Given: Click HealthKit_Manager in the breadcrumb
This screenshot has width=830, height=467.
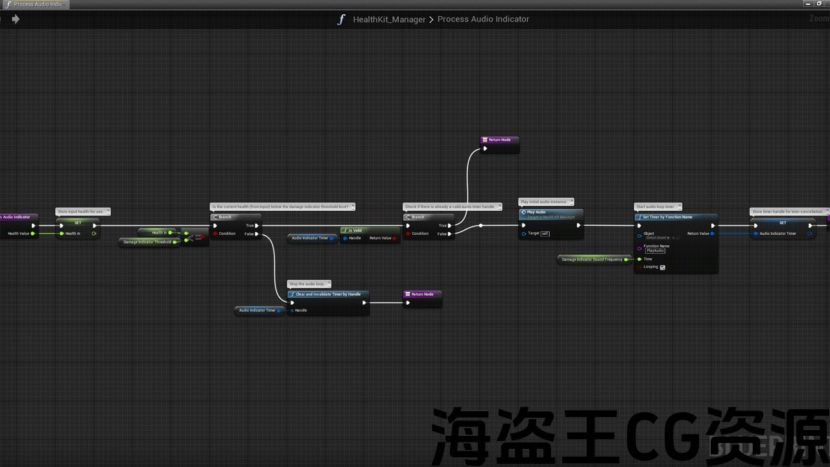Looking at the screenshot, I should (x=389, y=19).
